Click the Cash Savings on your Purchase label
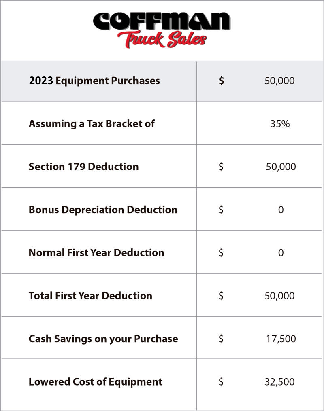Image resolution: width=324 pixels, height=411 pixels. point(103,339)
